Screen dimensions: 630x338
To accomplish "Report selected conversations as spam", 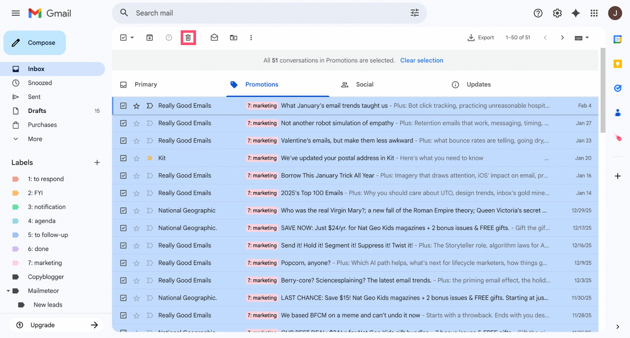I will coord(169,38).
